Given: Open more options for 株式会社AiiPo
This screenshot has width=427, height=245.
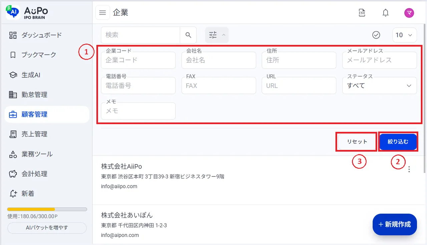Looking at the screenshot, I should [409, 169].
